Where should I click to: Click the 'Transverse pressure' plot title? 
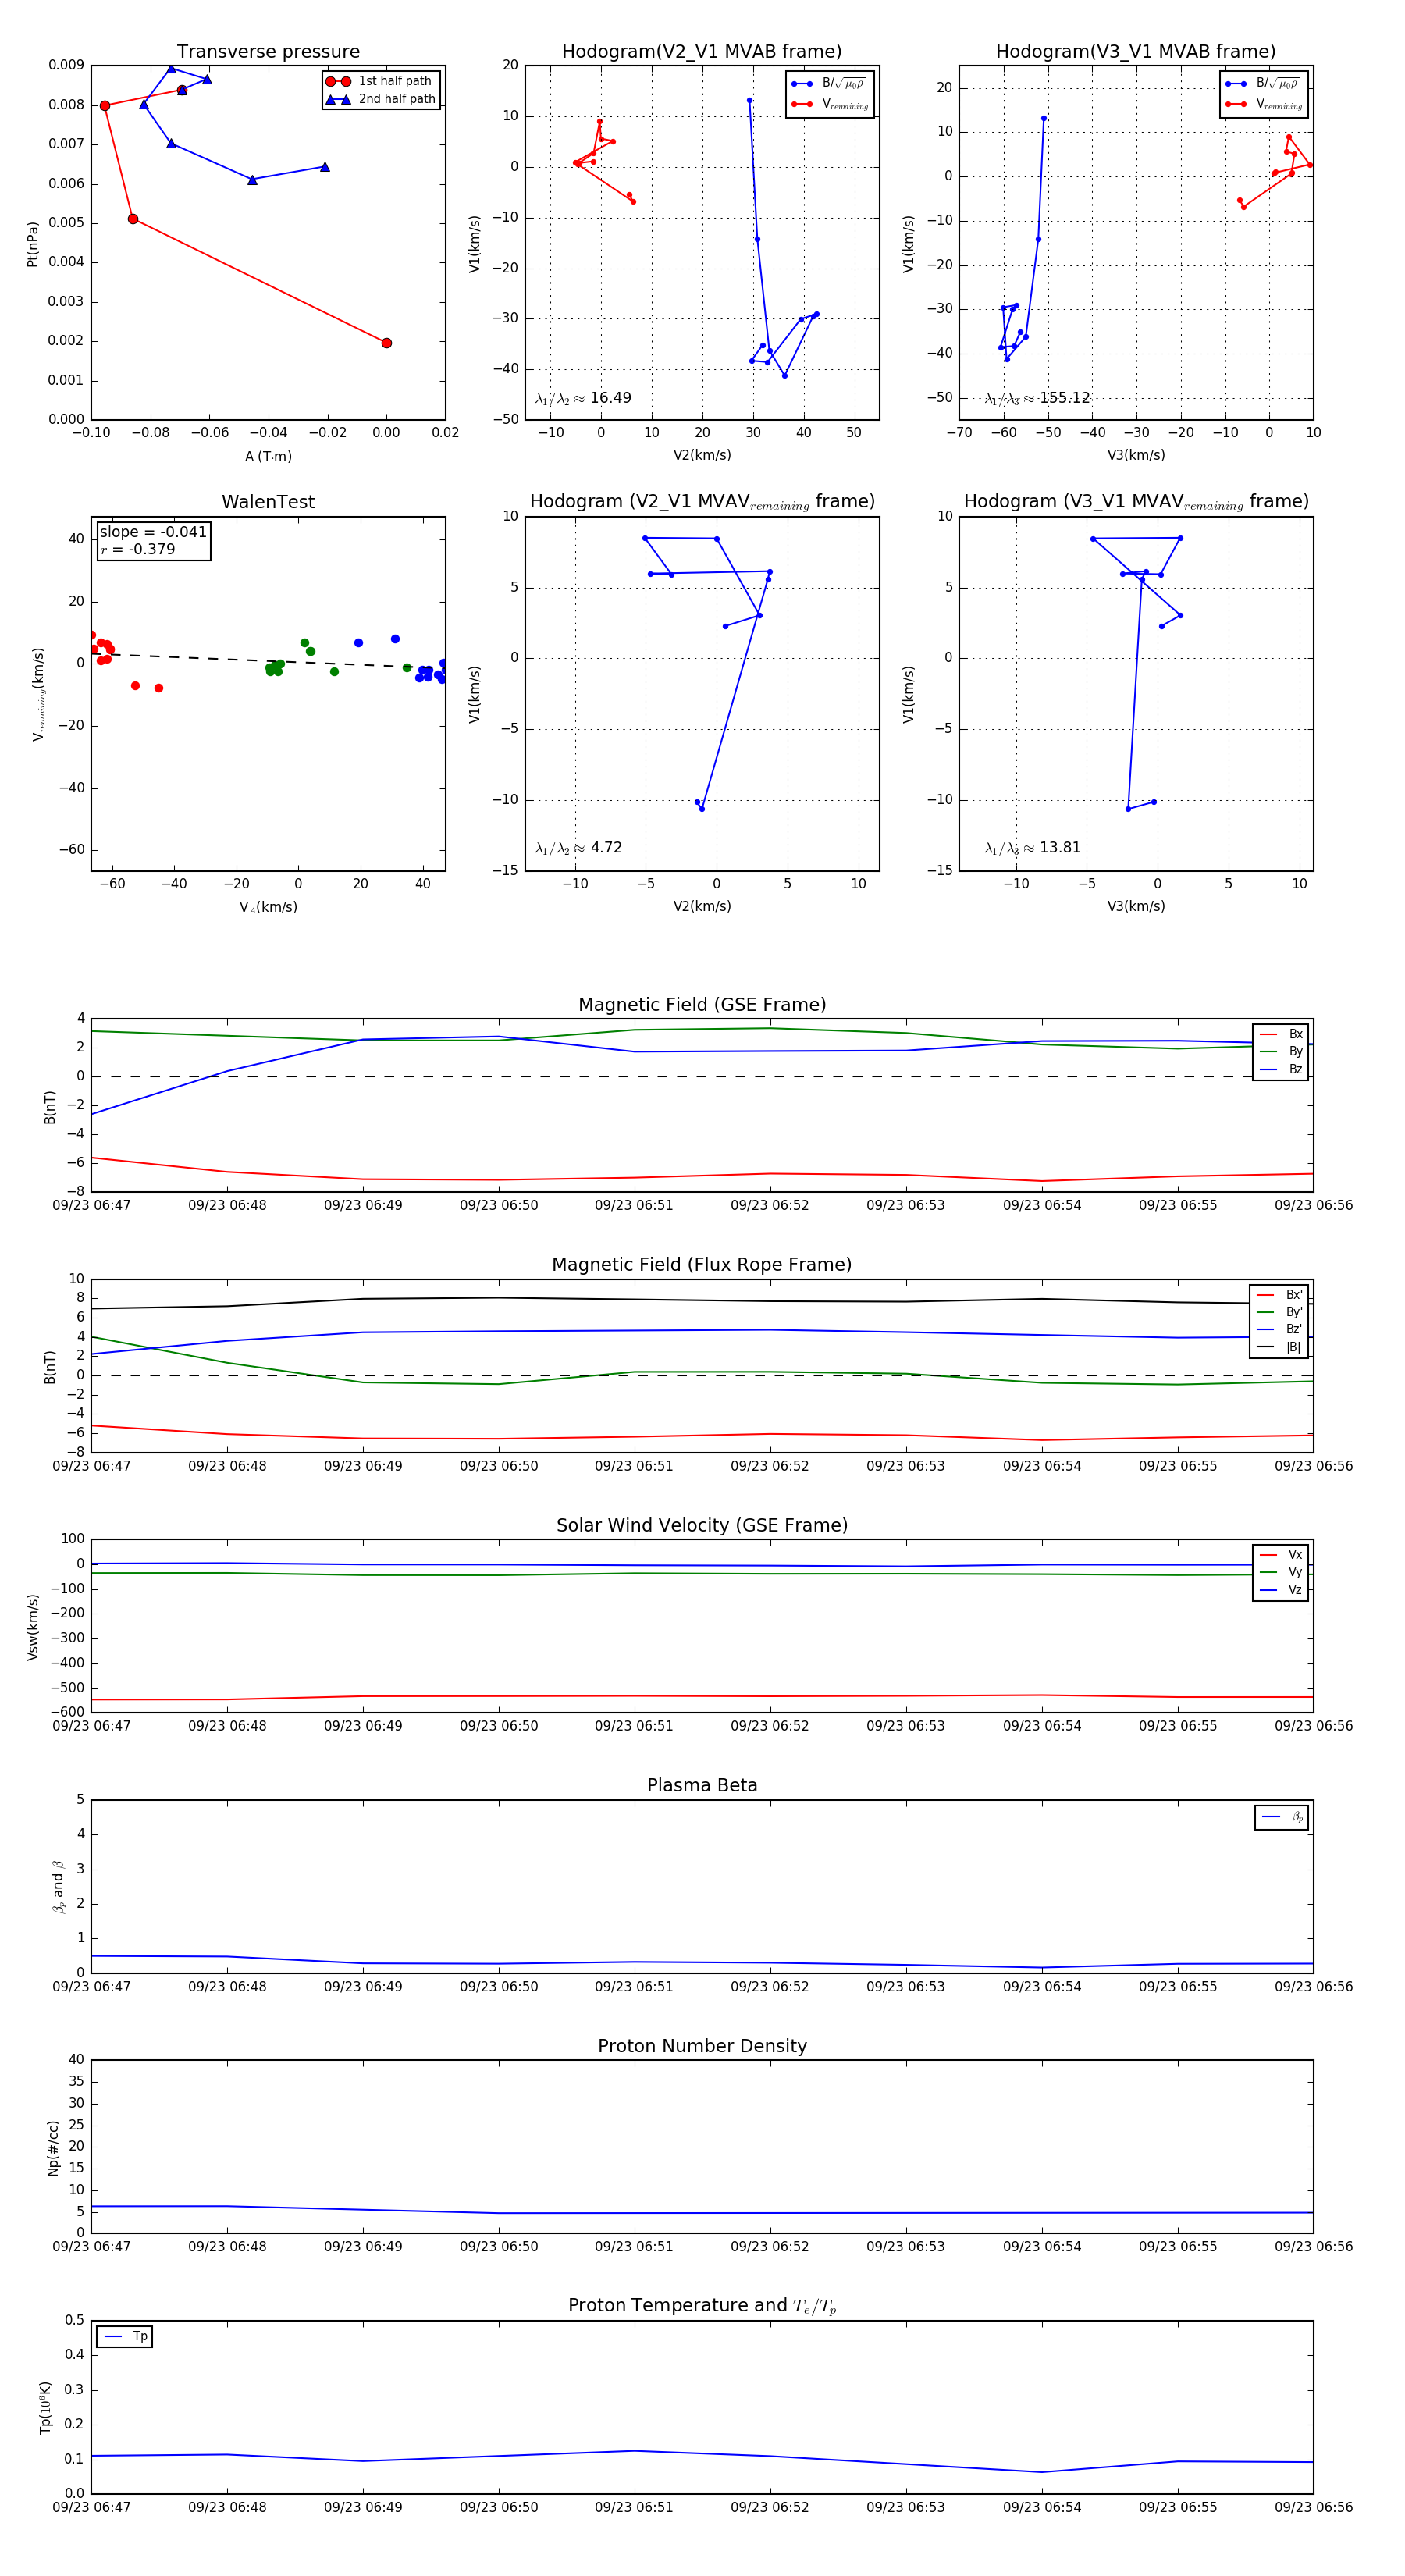(268, 52)
